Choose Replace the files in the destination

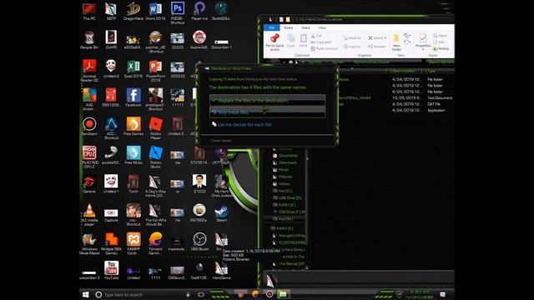point(267,100)
